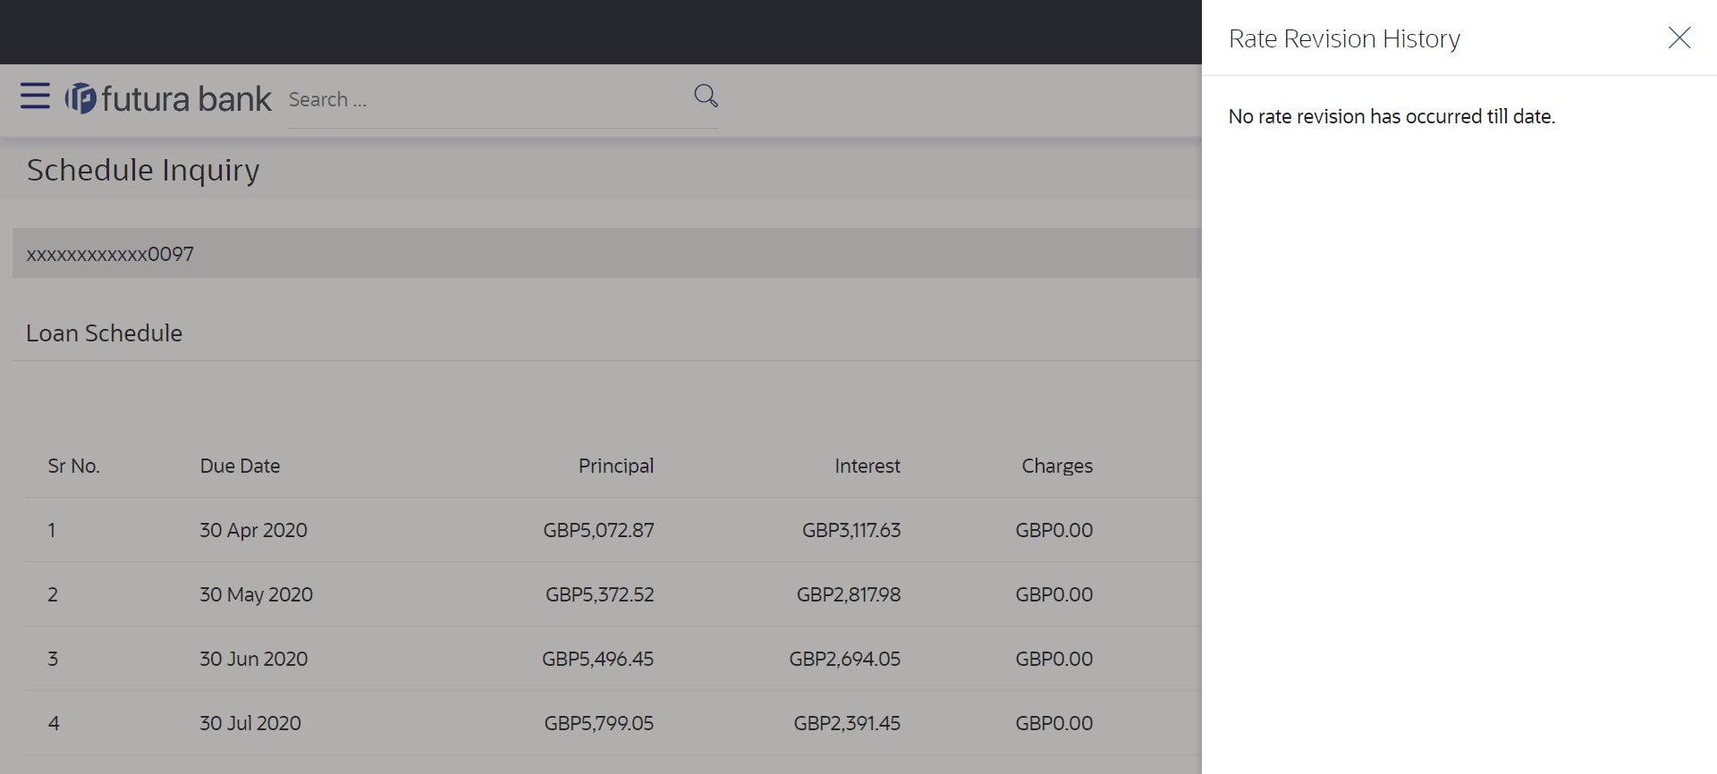
Task: Click the Principal column header
Action: click(x=616, y=466)
